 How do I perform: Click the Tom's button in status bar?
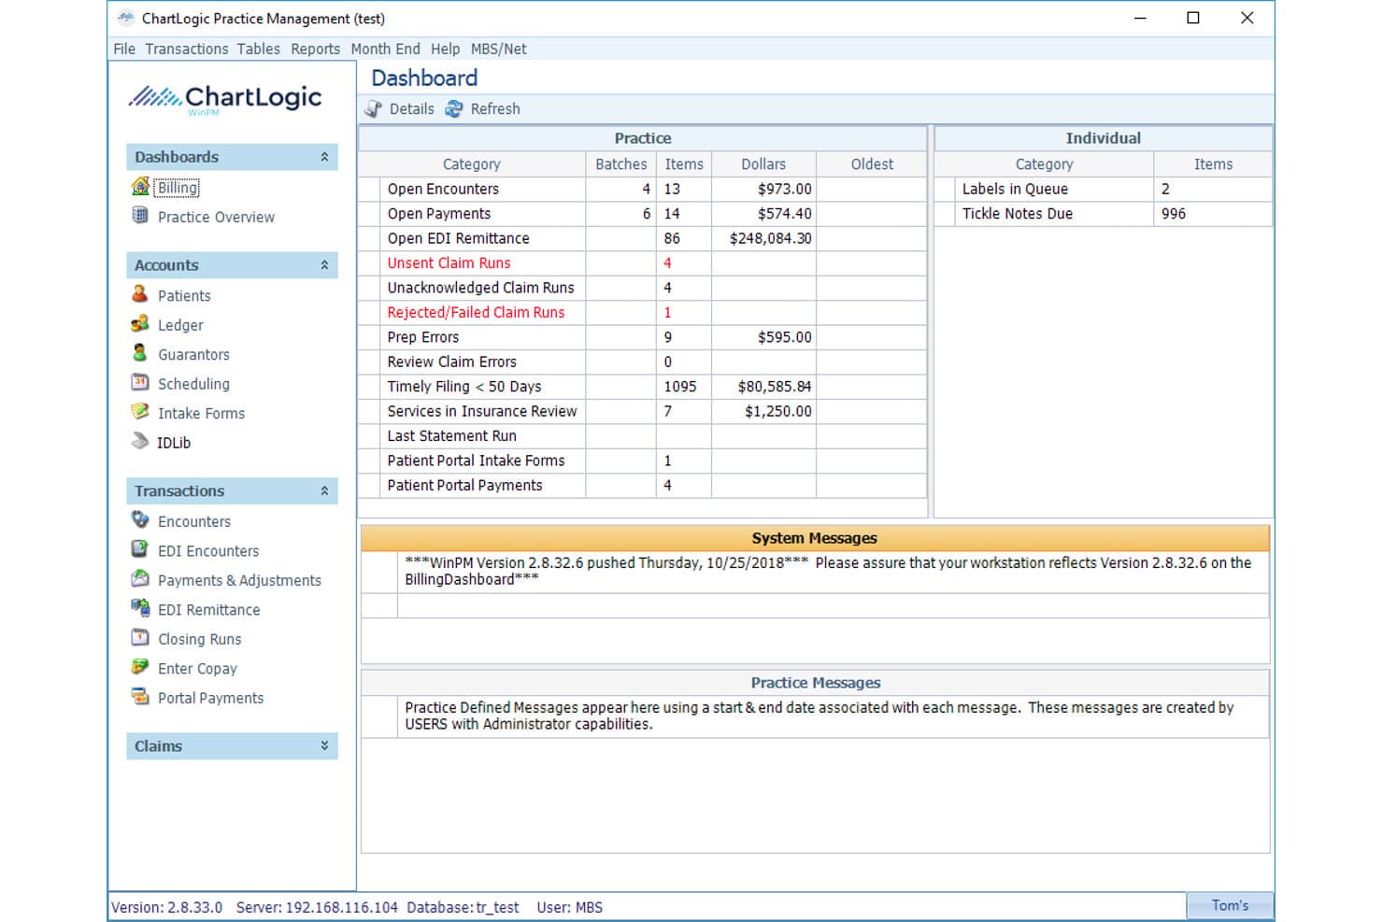1230,905
